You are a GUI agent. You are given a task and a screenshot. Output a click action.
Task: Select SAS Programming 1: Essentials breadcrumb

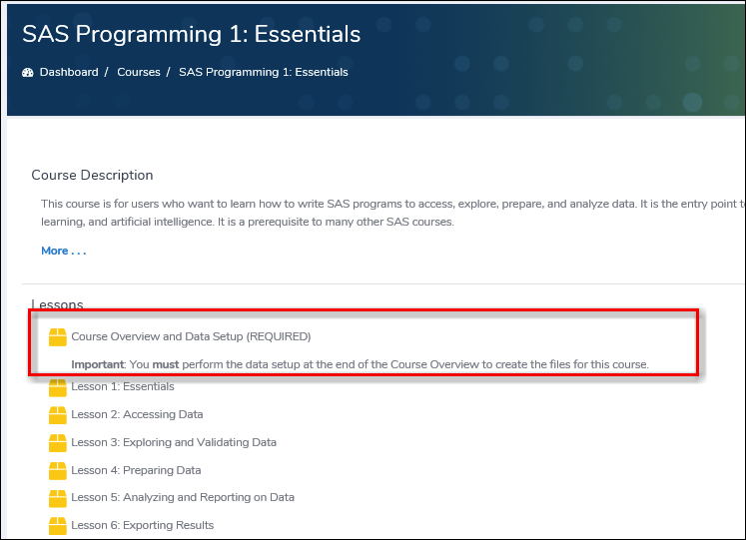coord(264,72)
